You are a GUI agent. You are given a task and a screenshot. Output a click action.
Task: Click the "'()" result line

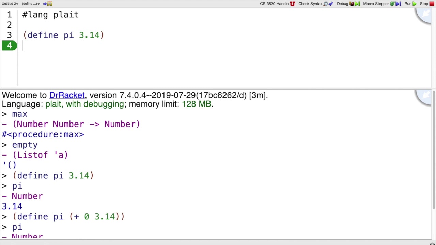9,165
